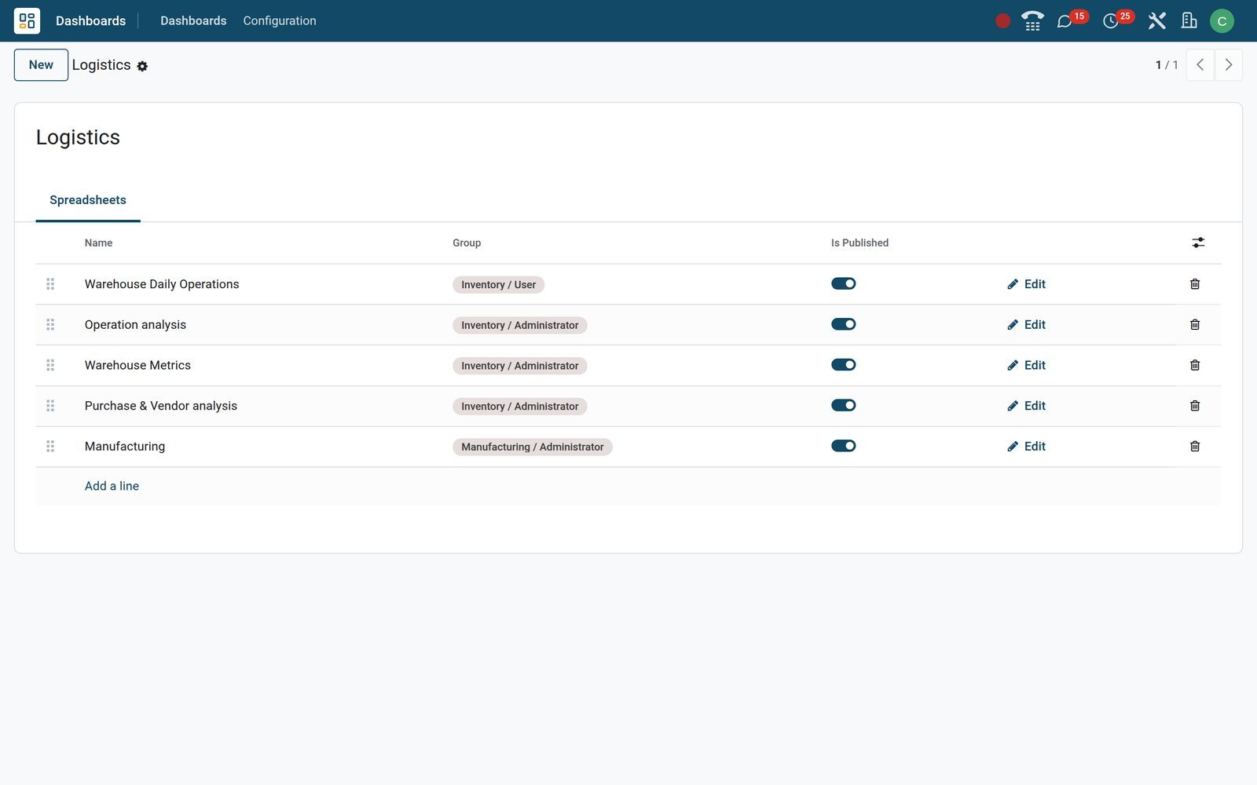Open the optional columns settings dropdown

click(x=1198, y=243)
